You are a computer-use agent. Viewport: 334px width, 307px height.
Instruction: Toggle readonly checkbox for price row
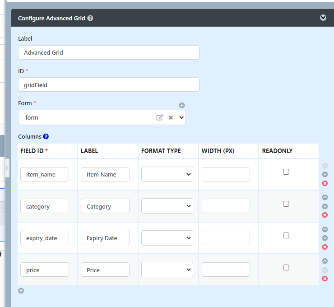pos(286,268)
